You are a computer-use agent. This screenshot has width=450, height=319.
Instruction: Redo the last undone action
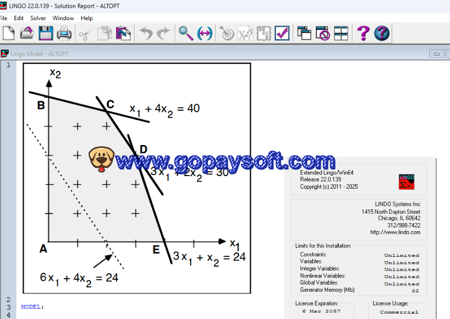point(163,33)
